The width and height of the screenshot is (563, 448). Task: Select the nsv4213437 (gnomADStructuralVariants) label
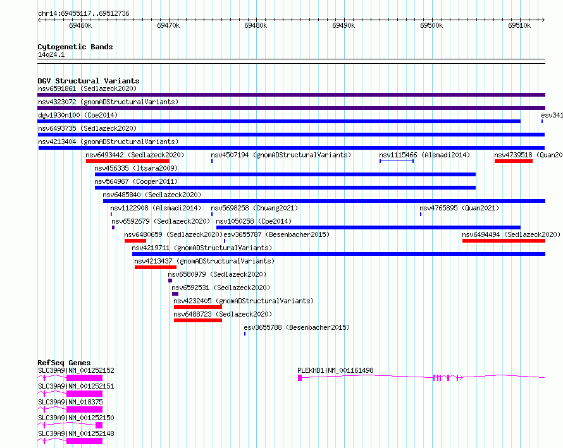point(204,261)
